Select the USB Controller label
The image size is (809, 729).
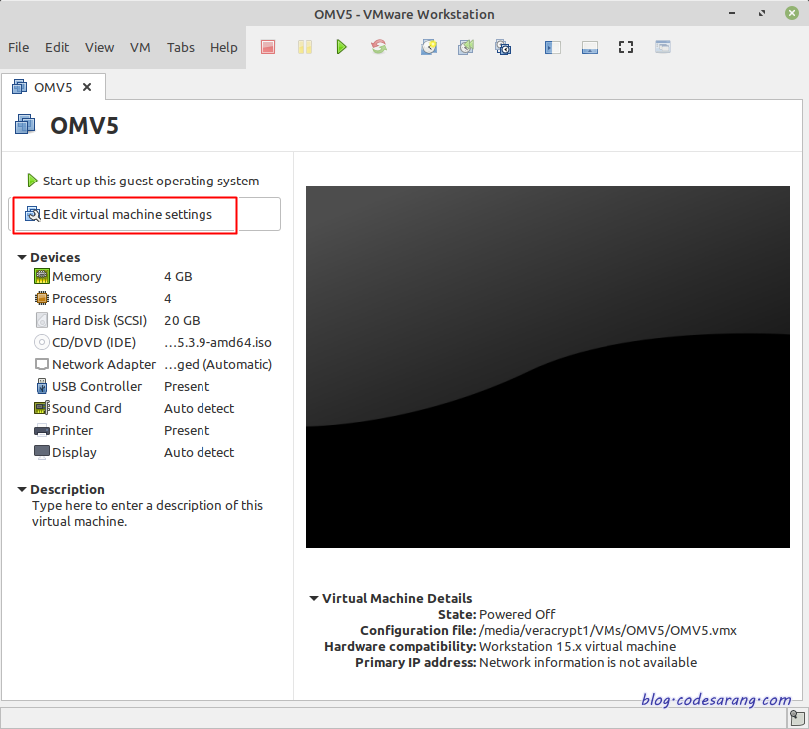pyautogui.click(x=97, y=386)
